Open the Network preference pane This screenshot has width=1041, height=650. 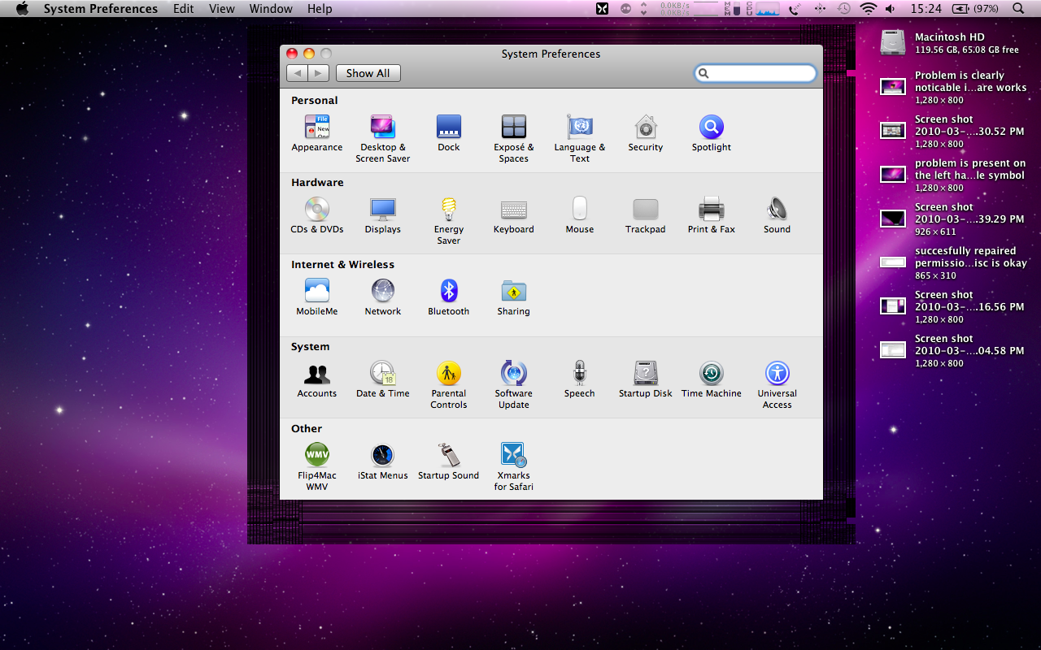383,297
